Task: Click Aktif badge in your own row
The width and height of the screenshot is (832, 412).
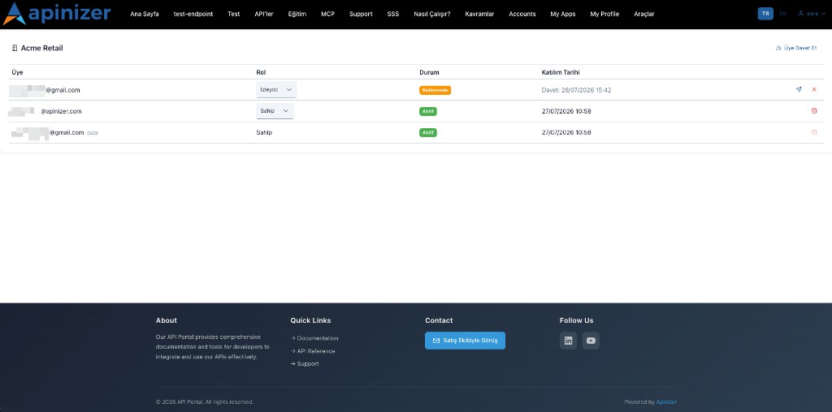Action: [428, 132]
